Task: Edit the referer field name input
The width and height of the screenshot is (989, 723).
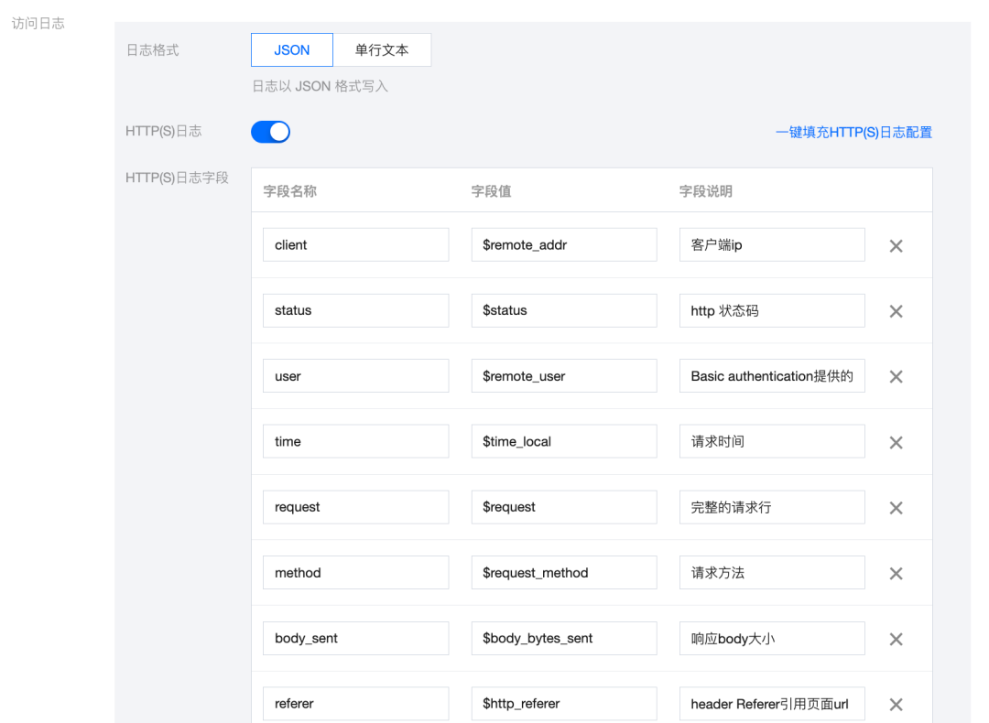Action: (355, 704)
